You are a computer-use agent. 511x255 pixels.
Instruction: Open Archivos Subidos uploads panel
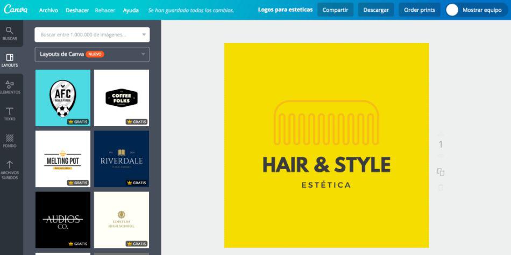(10, 170)
